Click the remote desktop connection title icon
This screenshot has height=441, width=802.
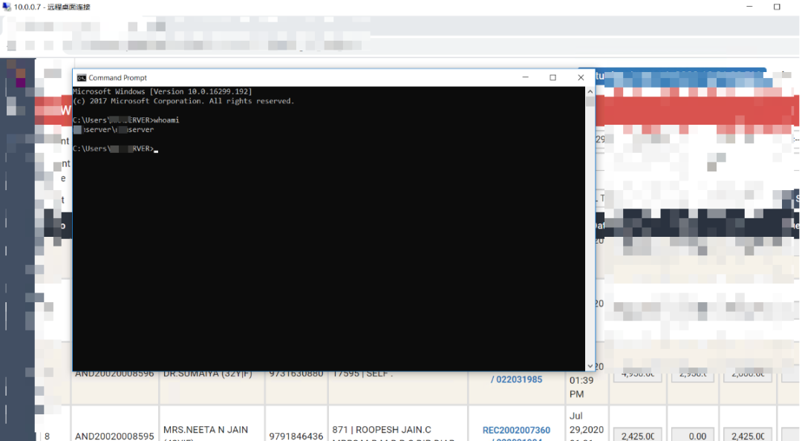point(6,7)
